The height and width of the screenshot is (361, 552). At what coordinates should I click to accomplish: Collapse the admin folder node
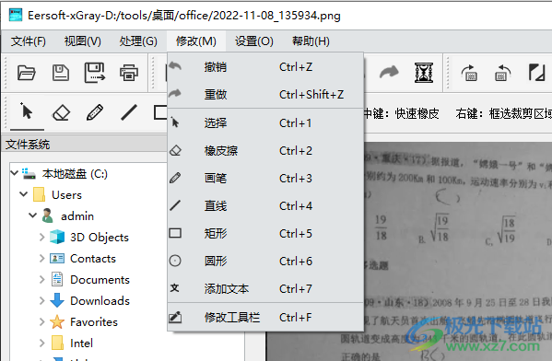[33, 215]
